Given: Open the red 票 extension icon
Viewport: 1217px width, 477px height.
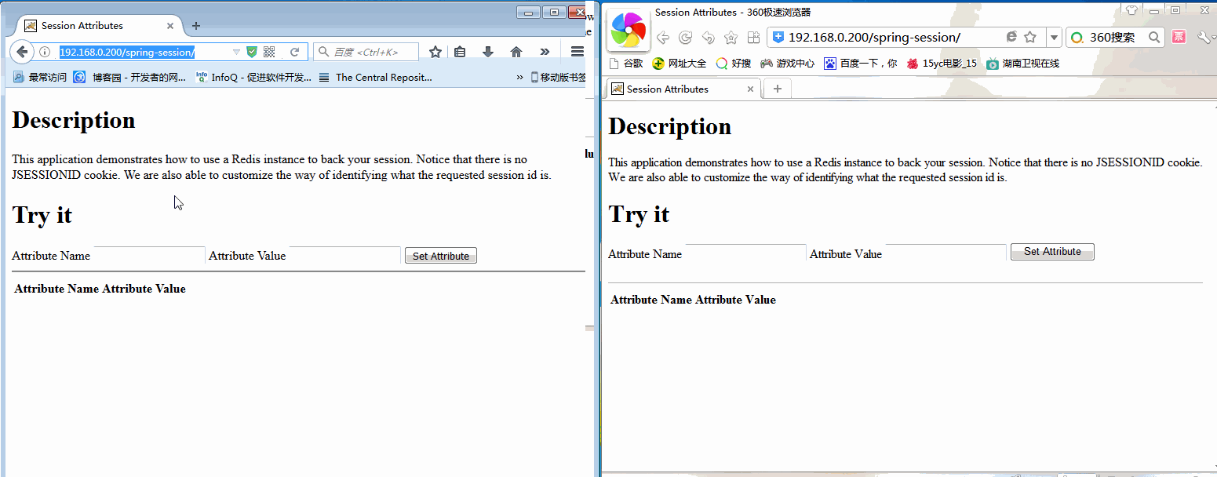Looking at the screenshot, I should tap(1179, 37).
